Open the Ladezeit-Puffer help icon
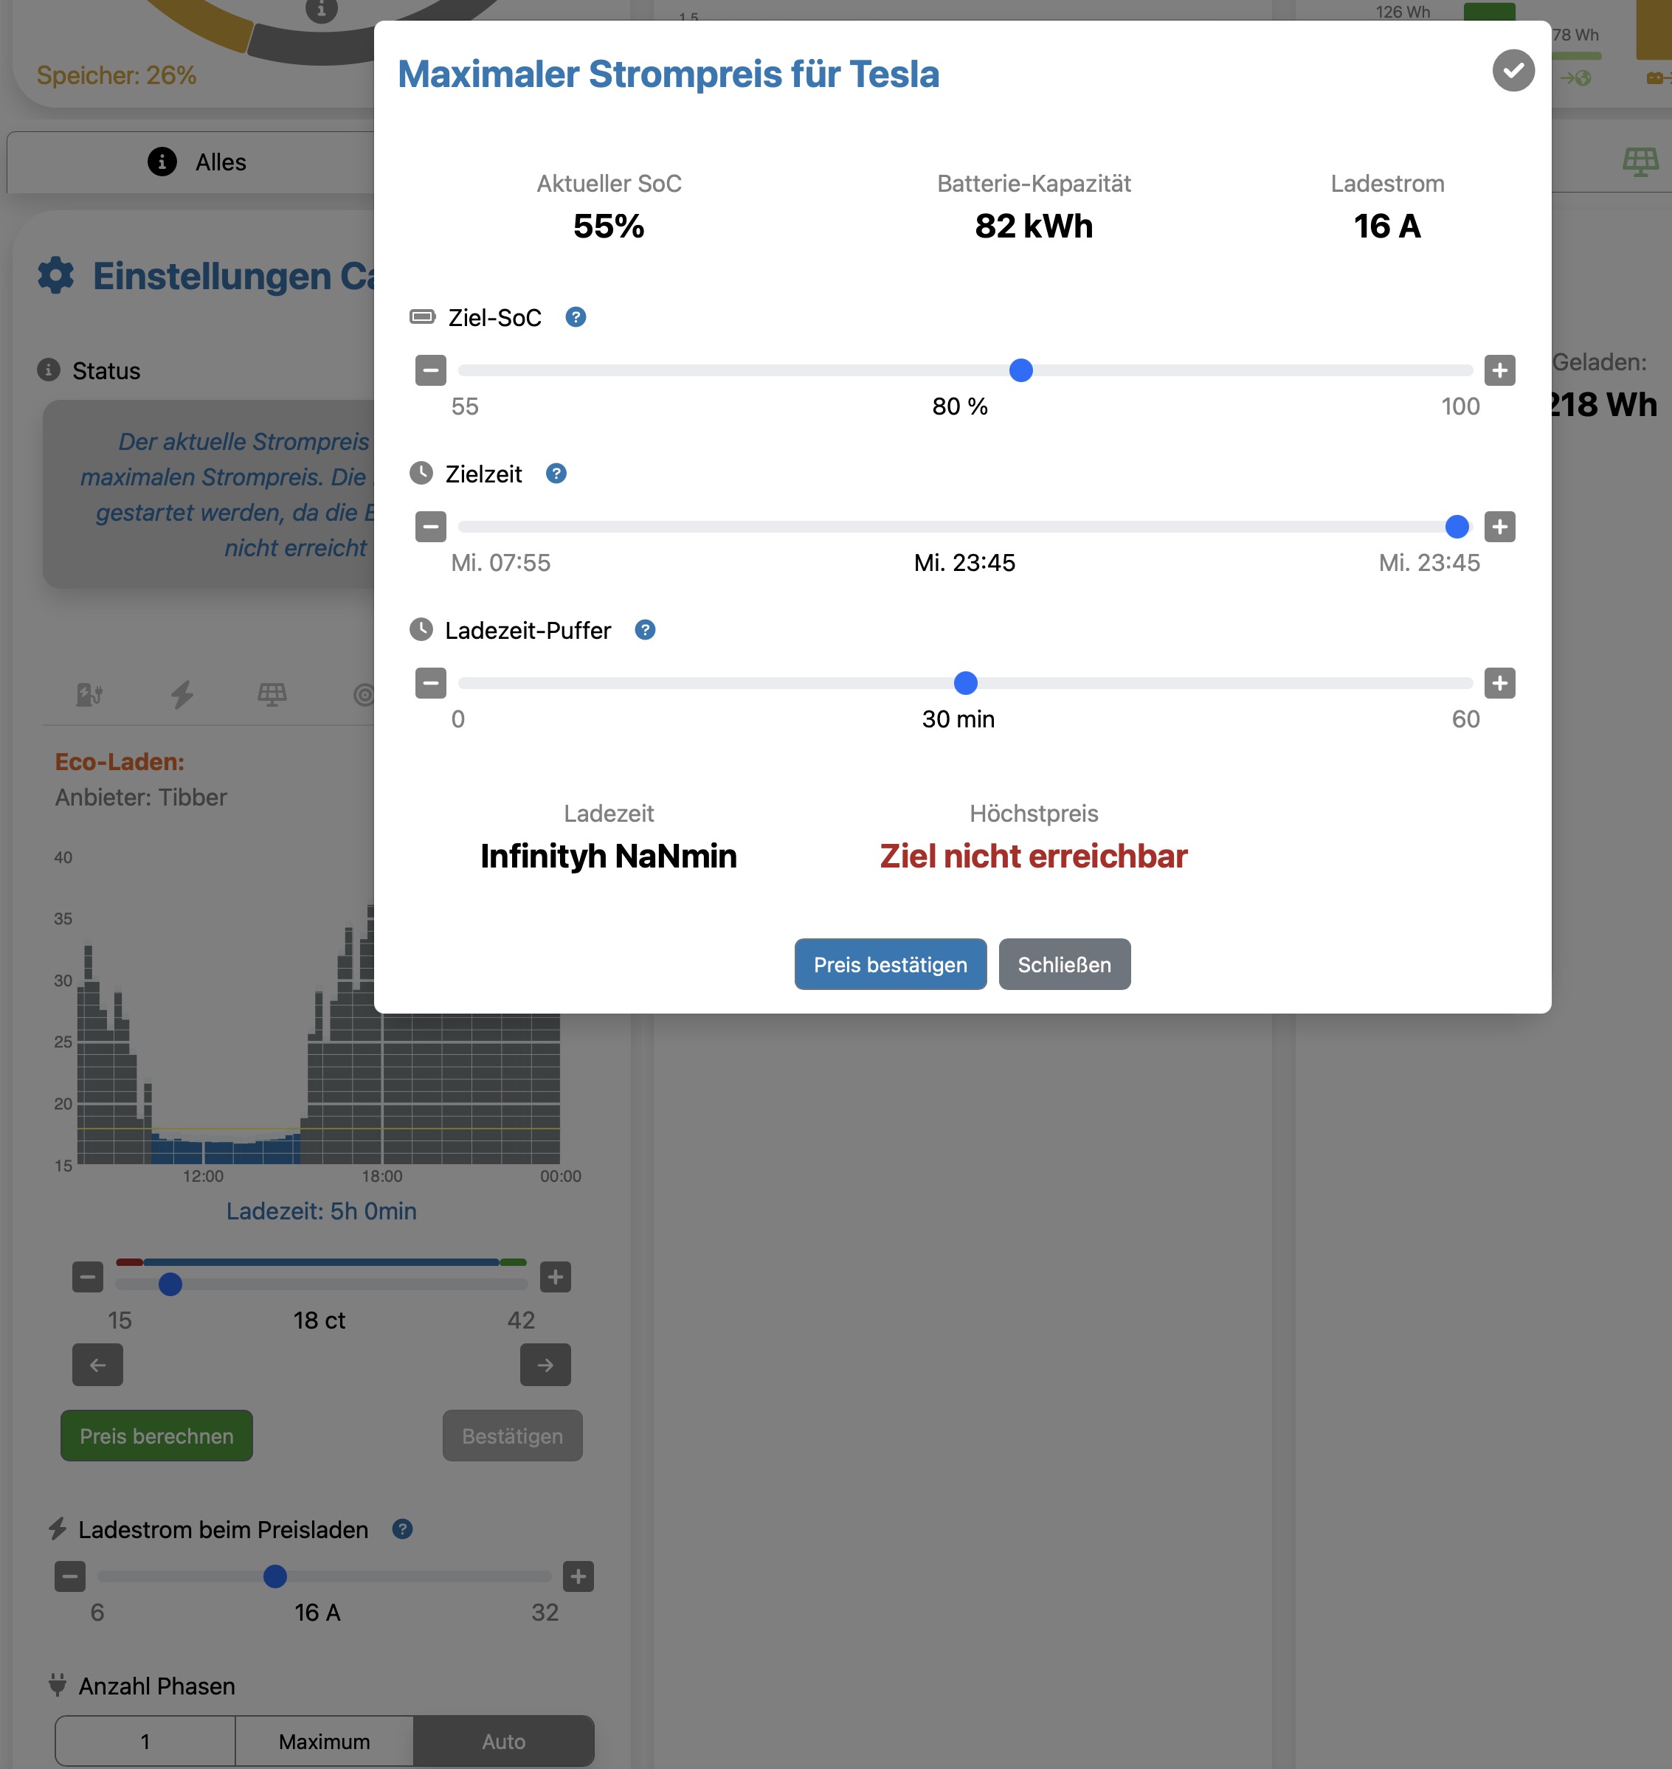1672x1769 pixels. point(644,630)
